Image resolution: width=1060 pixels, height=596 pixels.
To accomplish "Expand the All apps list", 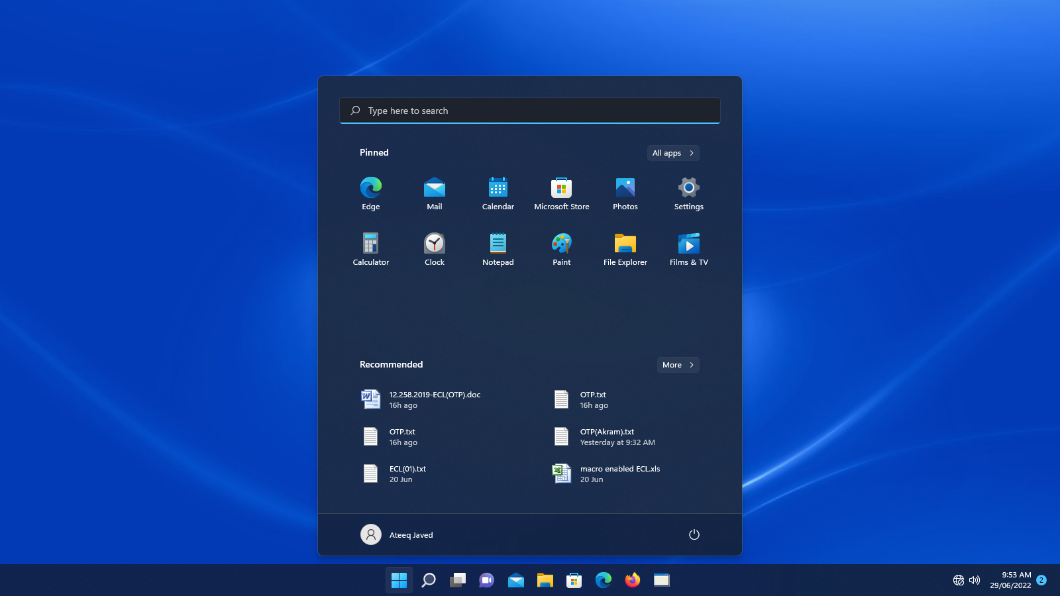I will tap(673, 153).
